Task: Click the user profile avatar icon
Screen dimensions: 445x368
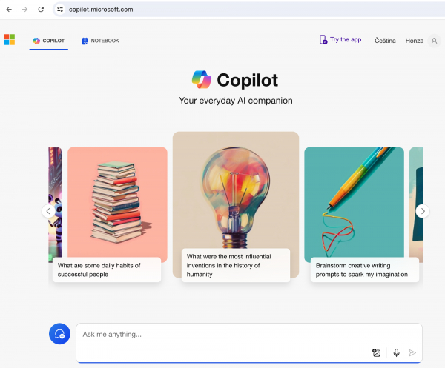Action: click(434, 41)
